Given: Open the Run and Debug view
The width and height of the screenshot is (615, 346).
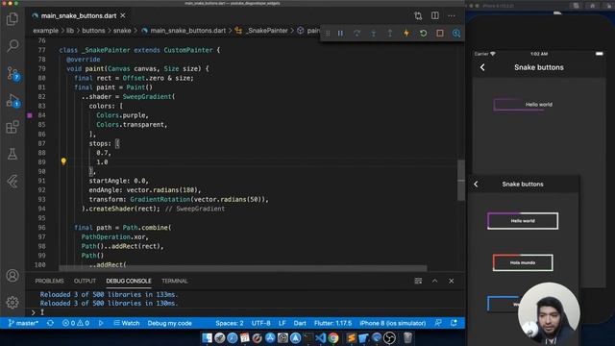Looking at the screenshot, I should click(12, 101).
